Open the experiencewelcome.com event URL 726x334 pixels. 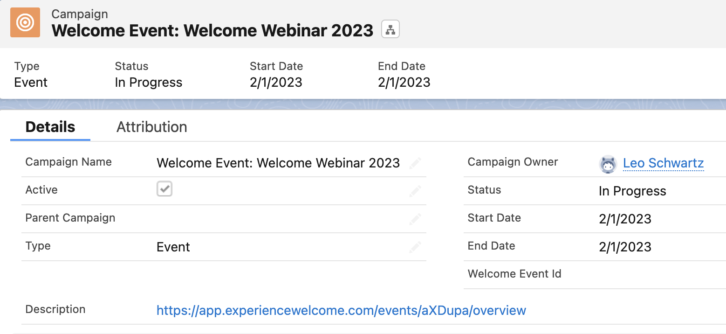pyautogui.click(x=341, y=311)
